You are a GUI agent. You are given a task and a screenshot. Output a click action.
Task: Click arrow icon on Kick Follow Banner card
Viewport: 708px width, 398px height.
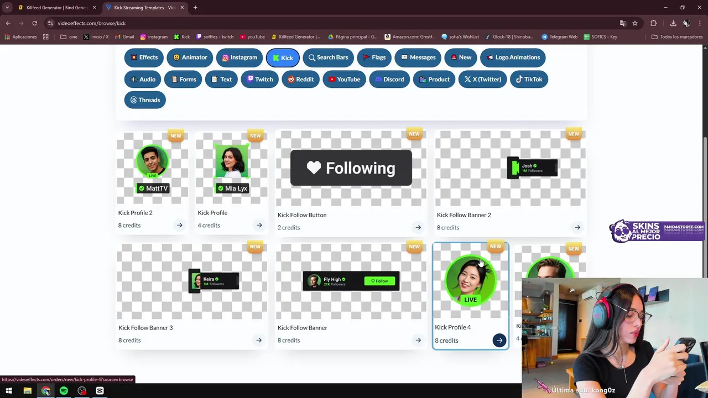coord(418,340)
